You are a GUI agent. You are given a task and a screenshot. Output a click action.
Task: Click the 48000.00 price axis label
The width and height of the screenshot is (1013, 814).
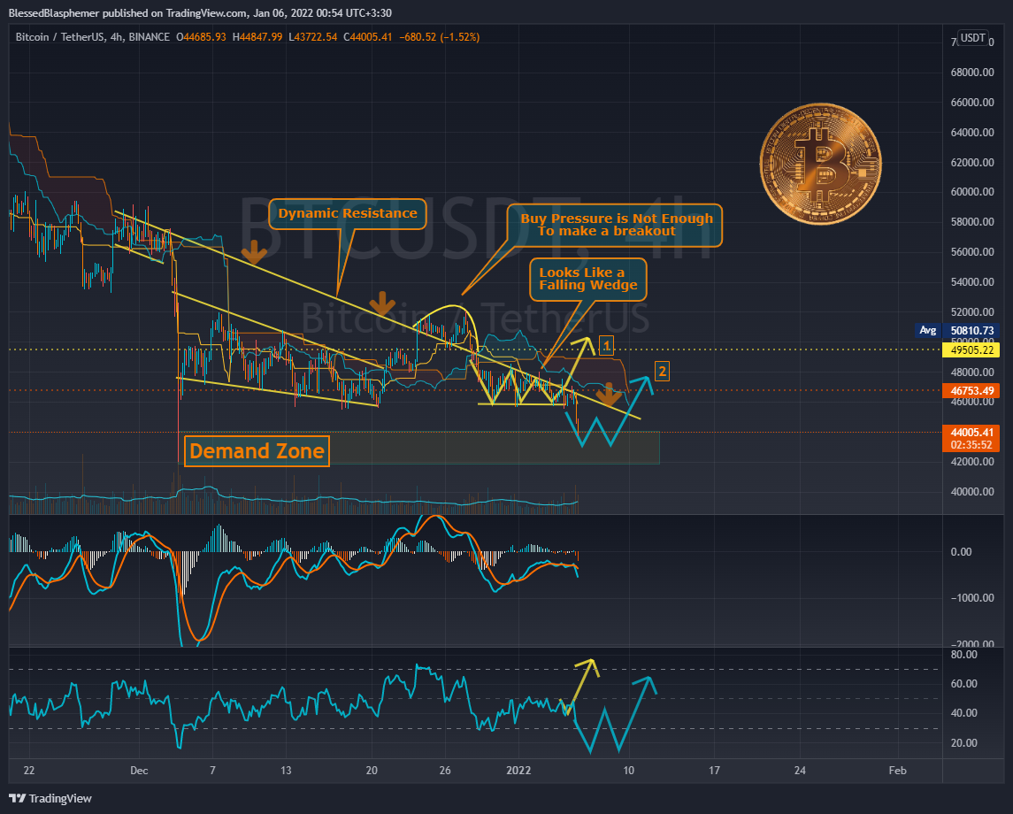(971, 372)
